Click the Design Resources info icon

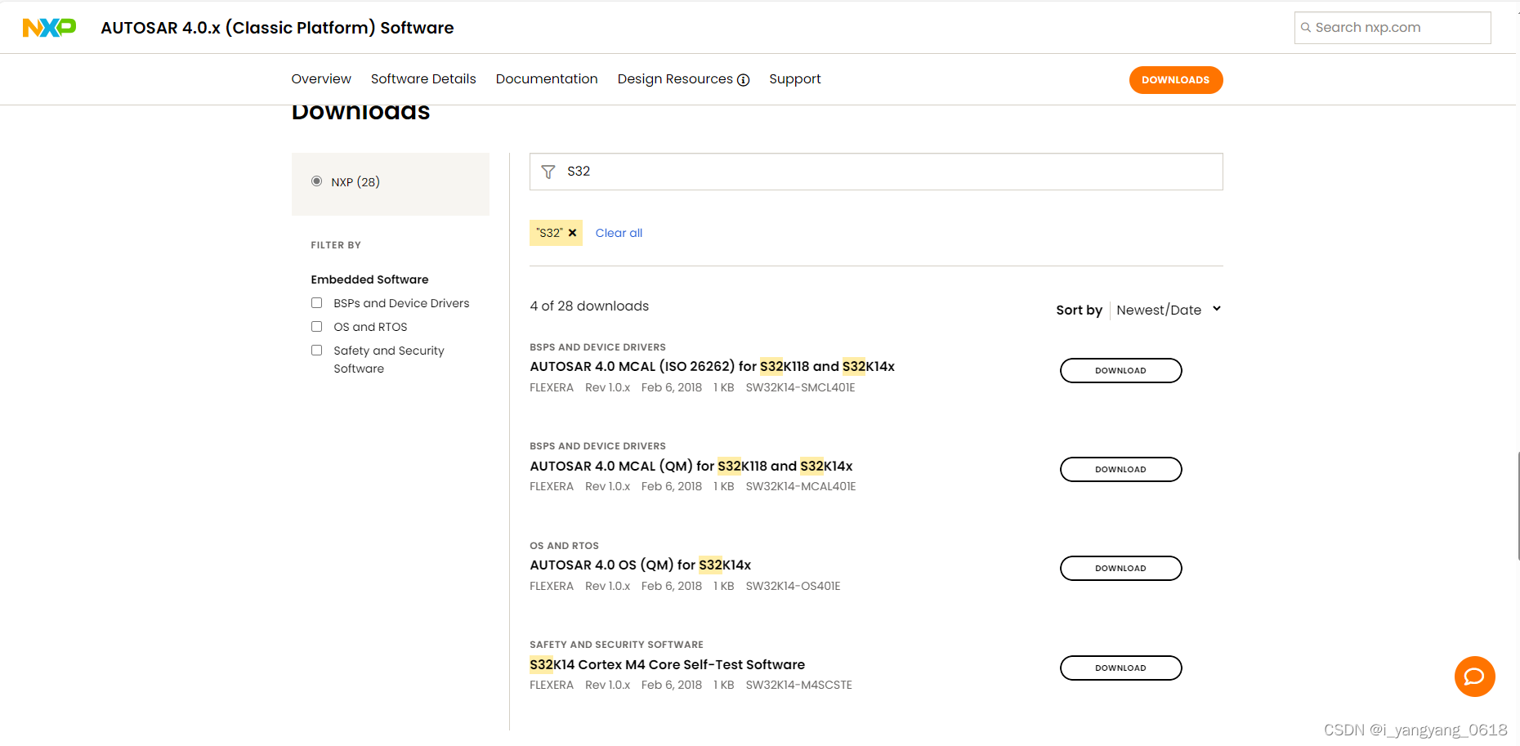tap(744, 80)
